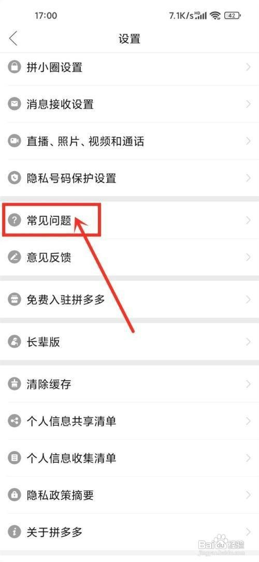Go back using the top-left arrow
The image size is (259, 562).
[13, 38]
